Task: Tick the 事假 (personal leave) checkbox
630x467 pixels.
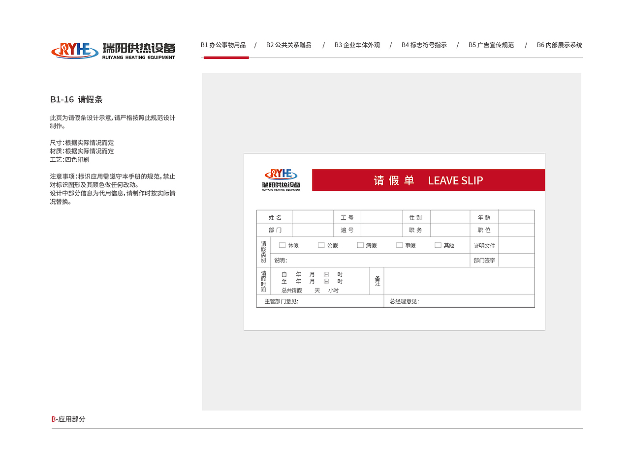Action: point(399,245)
